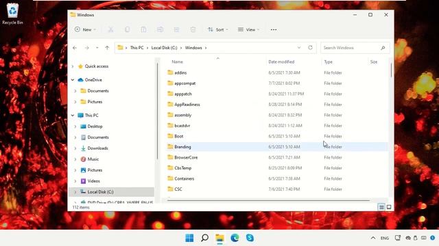Sort by the Type column header
The width and height of the screenshot is (439, 246).
(x=328, y=62)
